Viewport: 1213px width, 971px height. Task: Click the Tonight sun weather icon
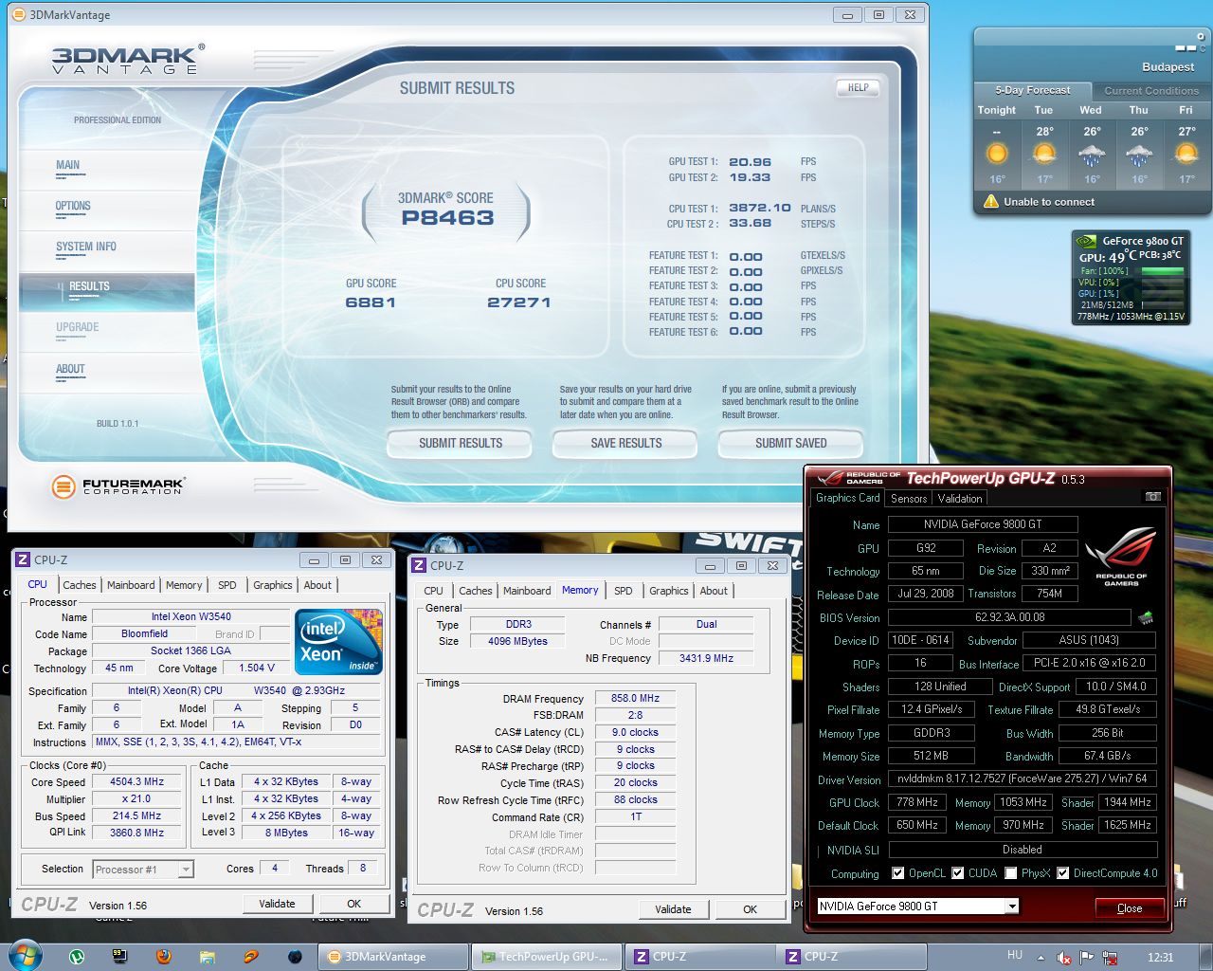tap(997, 154)
